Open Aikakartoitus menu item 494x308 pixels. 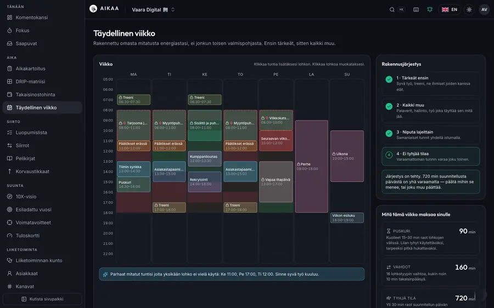(x=42, y=69)
